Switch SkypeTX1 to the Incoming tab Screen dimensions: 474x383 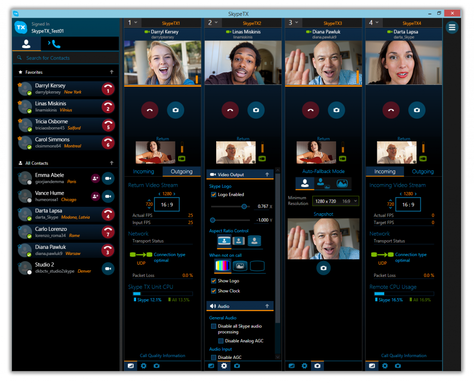tap(143, 172)
